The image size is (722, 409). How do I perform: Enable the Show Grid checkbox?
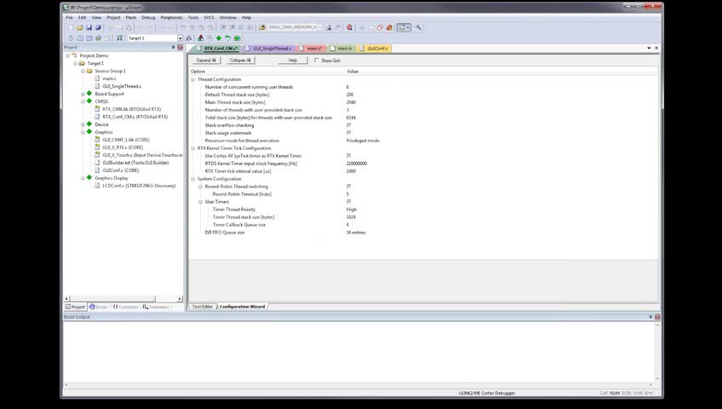[x=317, y=60]
